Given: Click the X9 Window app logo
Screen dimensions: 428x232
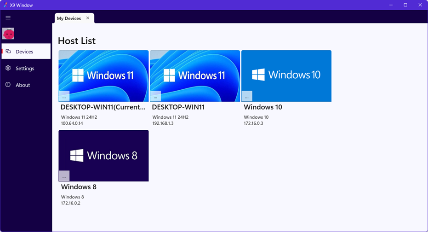Looking at the screenshot, I should (5, 5).
